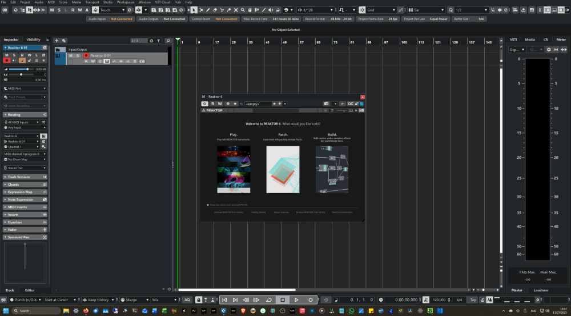
Task: Open the Workspaces menu
Action: (126, 2)
